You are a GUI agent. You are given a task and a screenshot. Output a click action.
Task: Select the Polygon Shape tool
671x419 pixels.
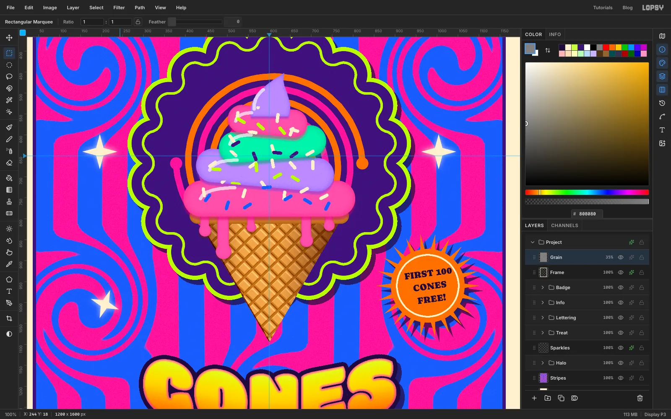click(x=9, y=279)
